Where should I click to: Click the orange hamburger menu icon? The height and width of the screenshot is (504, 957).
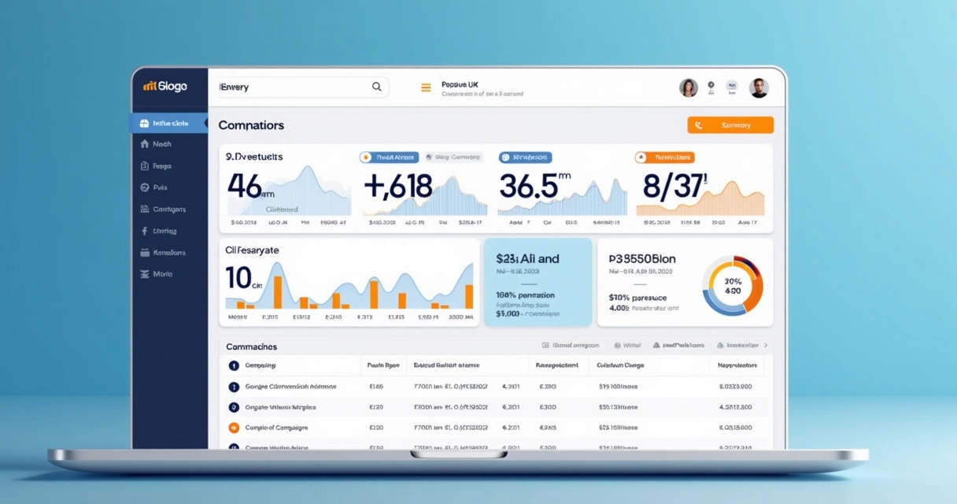click(x=426, y=88)
